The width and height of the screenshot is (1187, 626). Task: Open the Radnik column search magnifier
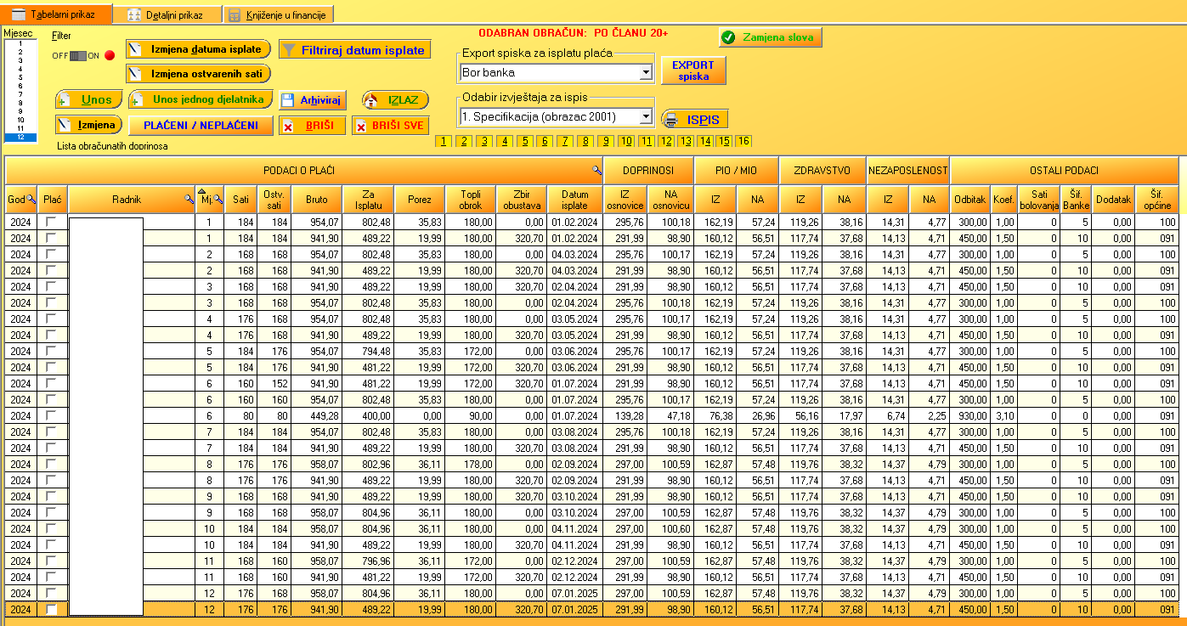[189, 200]
